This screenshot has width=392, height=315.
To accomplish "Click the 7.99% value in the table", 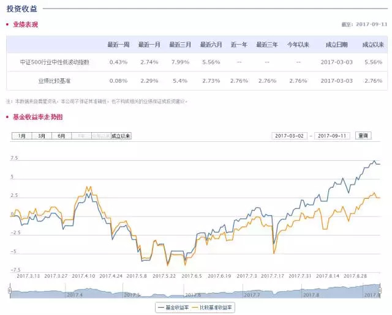I will [x=180, y=62].
